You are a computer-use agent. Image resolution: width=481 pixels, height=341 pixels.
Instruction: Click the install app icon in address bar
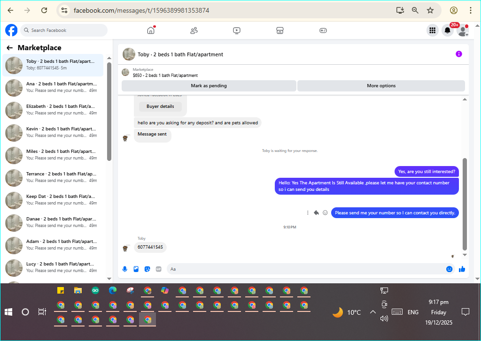(400, 10)
